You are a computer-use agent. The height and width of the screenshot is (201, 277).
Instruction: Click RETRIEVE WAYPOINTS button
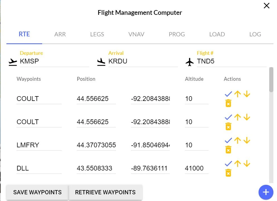click(105, 192)
